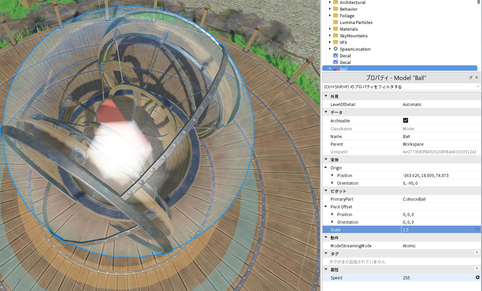Screen dimensions: 482x291
Task: Select the SpawnLocation tree item
Action: click(355, 49)
